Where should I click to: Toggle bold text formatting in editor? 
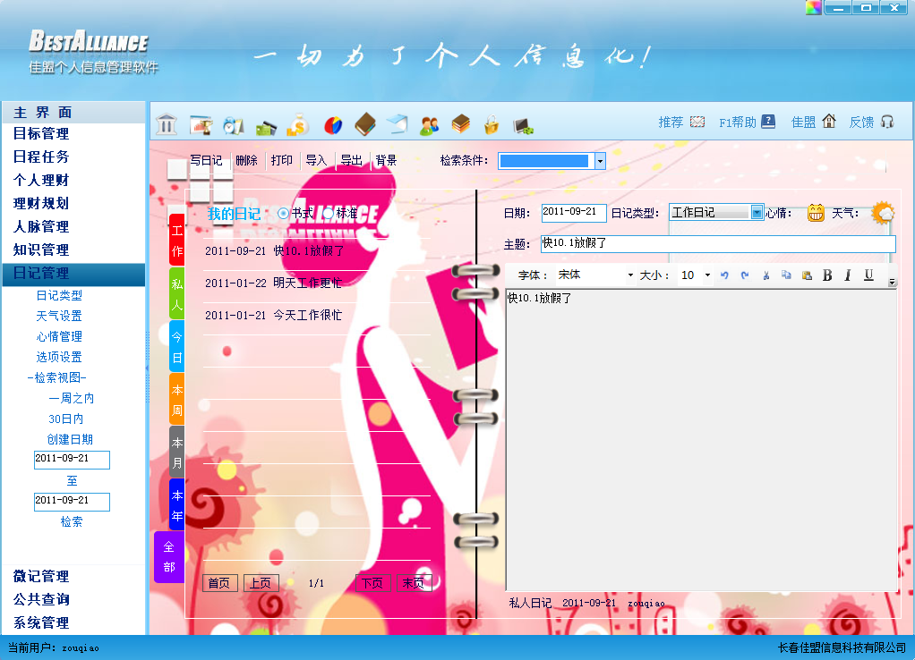(827, 275)
